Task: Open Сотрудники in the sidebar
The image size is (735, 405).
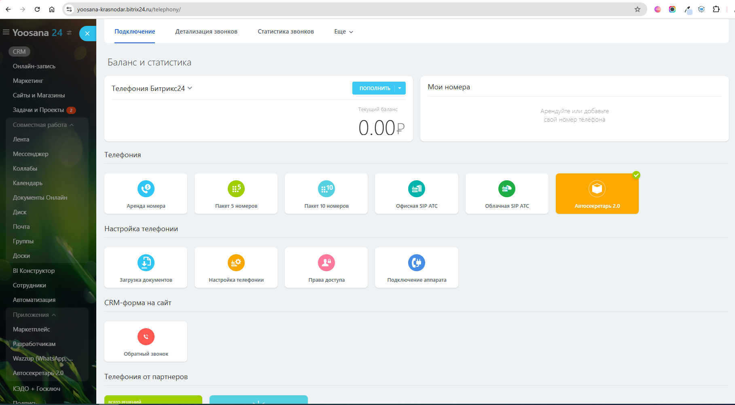Action: 30,285
